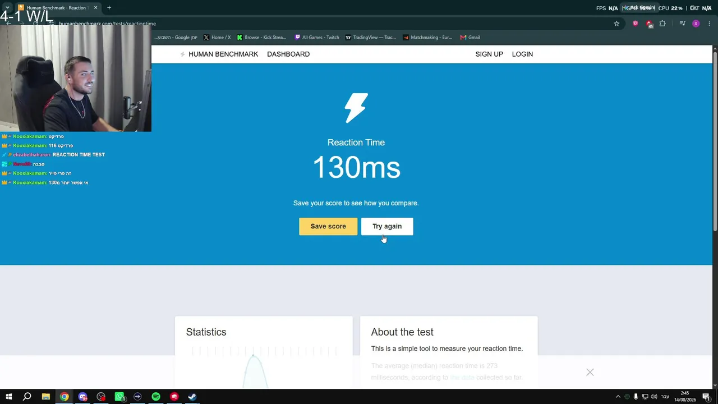Open the Home / X bookmark
The width and height of the screenshot is (718, 404).
217,38
